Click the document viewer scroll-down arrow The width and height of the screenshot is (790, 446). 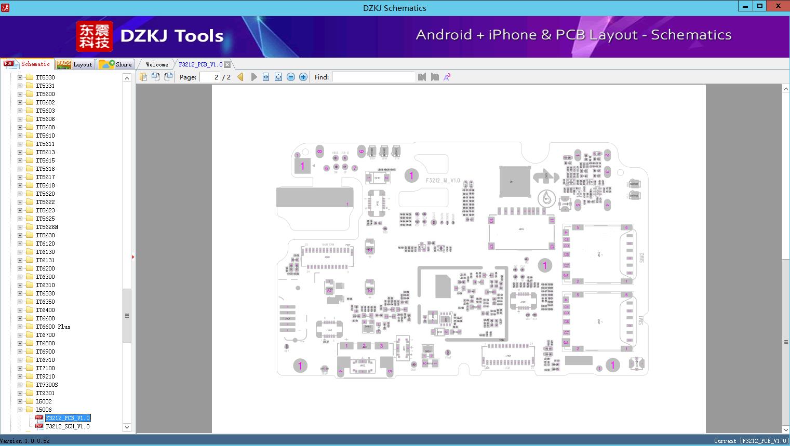click(x=785, y=429)
